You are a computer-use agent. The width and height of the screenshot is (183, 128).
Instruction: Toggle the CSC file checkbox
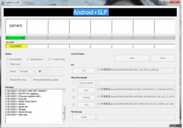coord(73,105)
